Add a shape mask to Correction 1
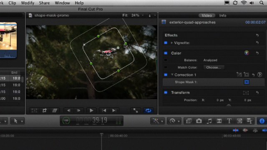 246,75
